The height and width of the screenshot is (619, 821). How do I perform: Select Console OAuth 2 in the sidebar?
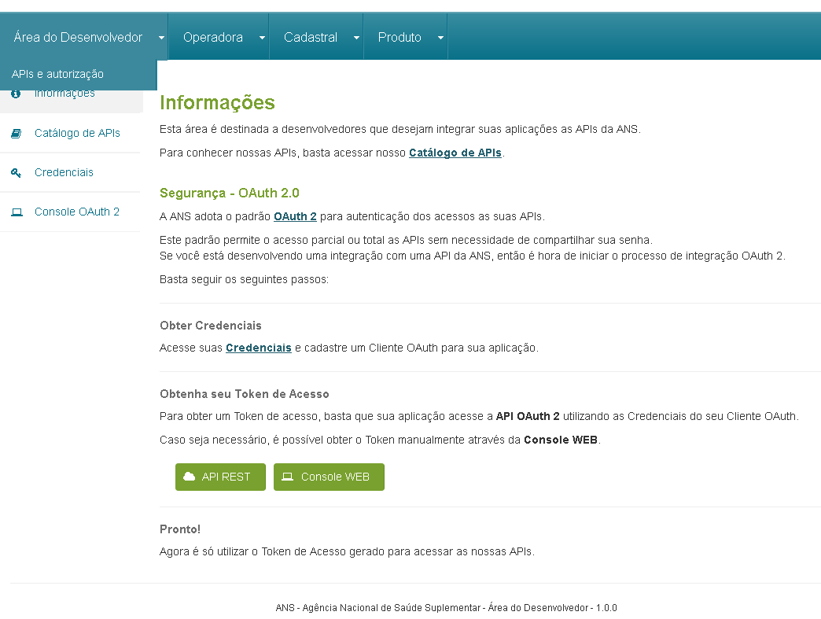(75, 212)
